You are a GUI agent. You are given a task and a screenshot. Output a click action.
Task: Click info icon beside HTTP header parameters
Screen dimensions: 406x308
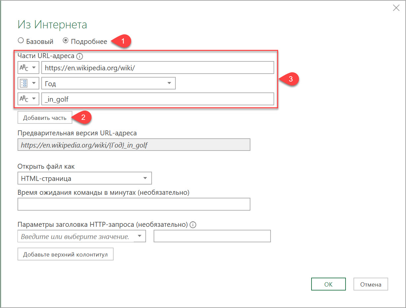pos(193,225)
